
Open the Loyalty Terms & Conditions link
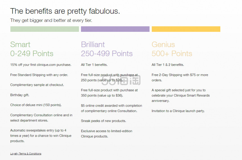26,154
